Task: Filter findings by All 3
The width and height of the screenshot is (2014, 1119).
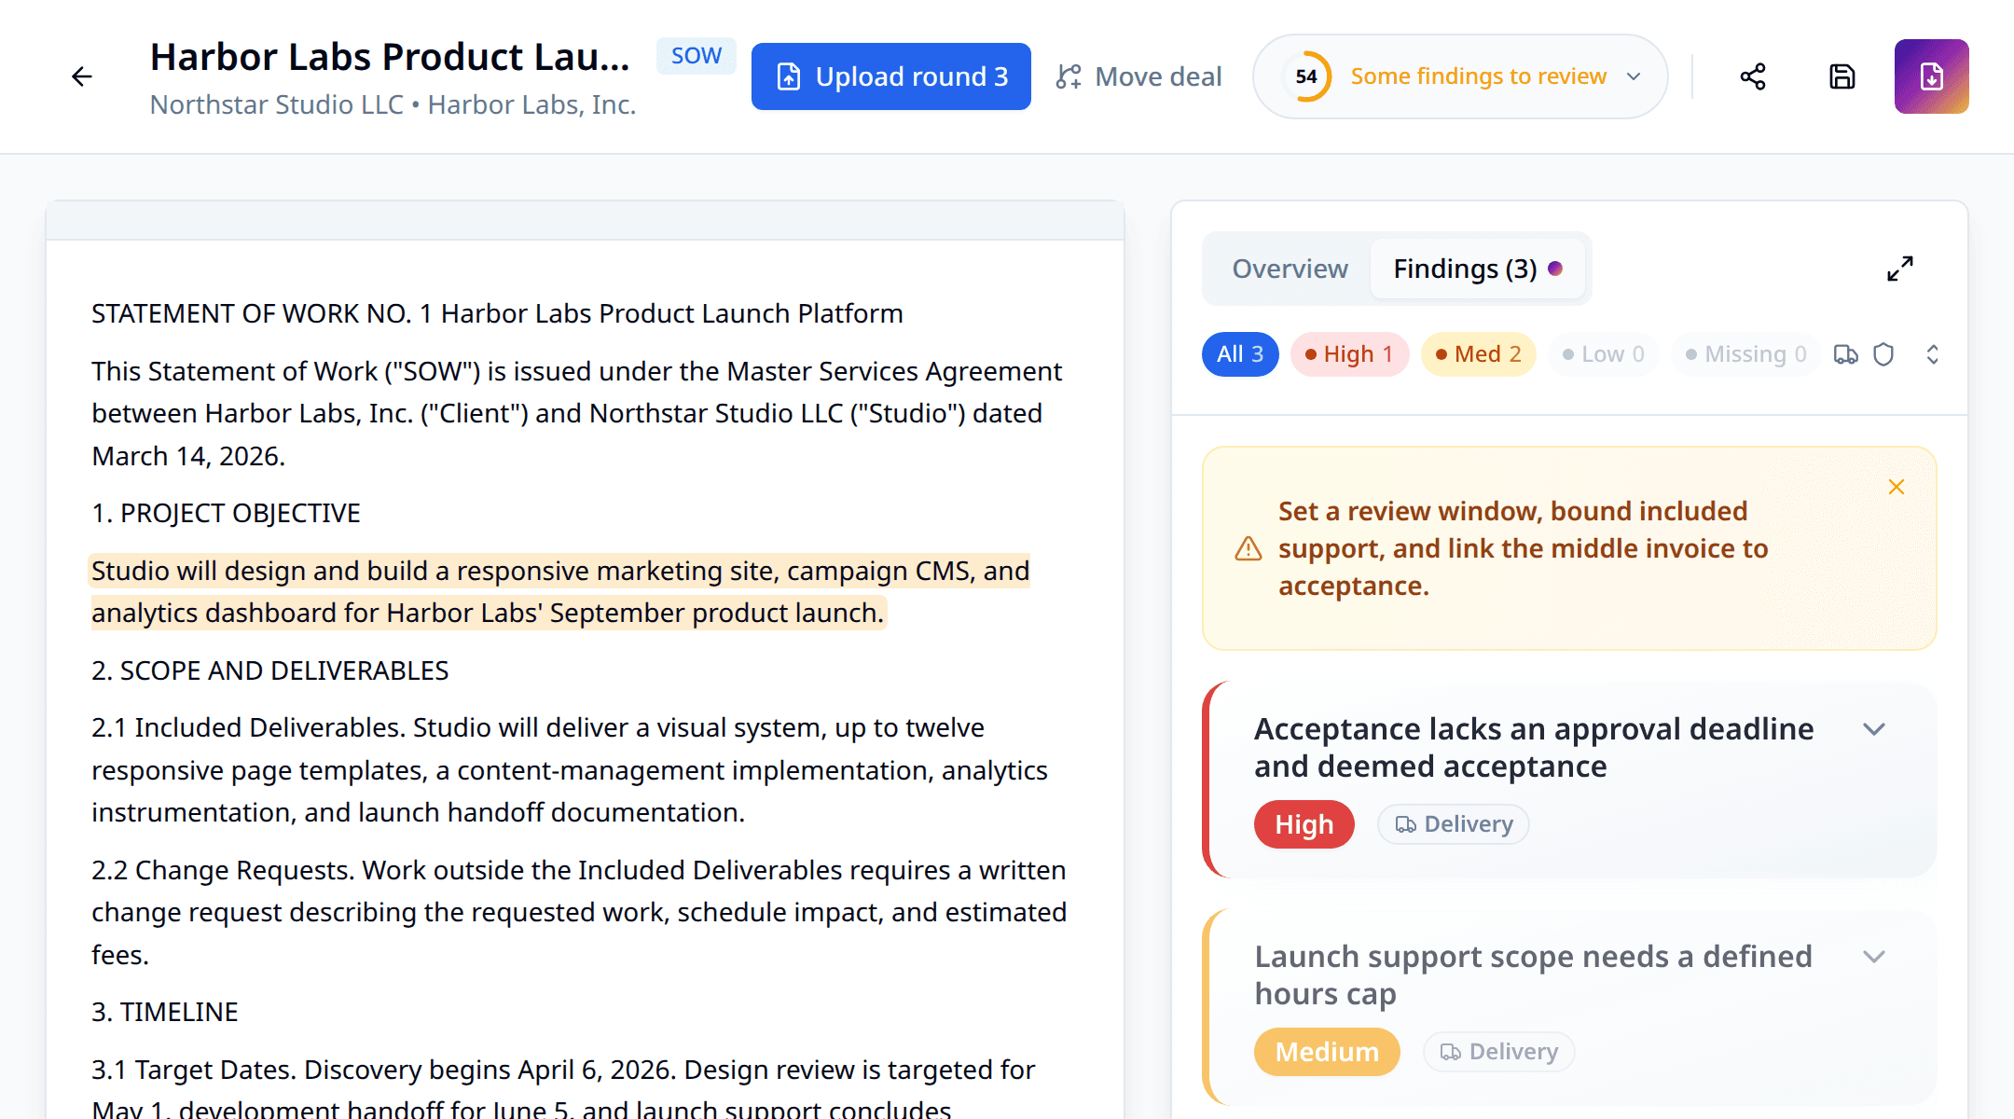Action: pos(1240,354)
